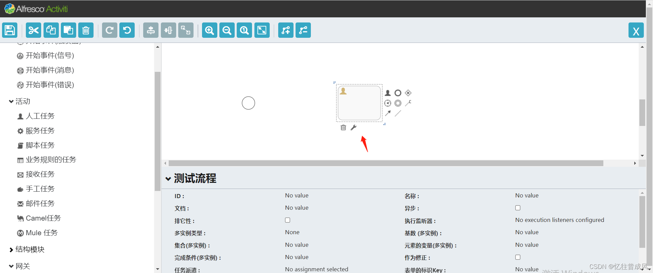This screenshot has width=653, height=273.
Task: Append an end event from the quick menu
Action: tap(398, 93)
